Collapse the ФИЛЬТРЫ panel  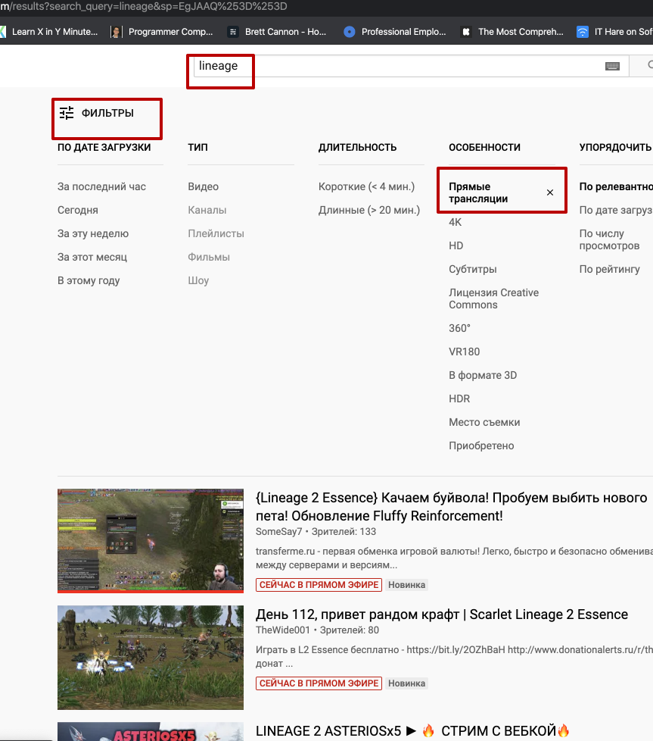pos(107,113)
